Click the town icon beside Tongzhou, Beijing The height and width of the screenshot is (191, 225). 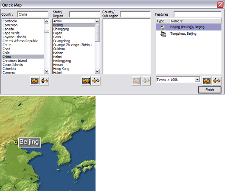pyautogui.click(x=163, y=34)
